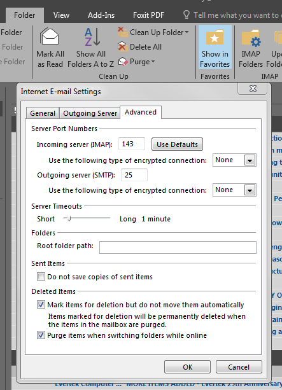Toggle Show in Favorites star folder

coord(215,47)
